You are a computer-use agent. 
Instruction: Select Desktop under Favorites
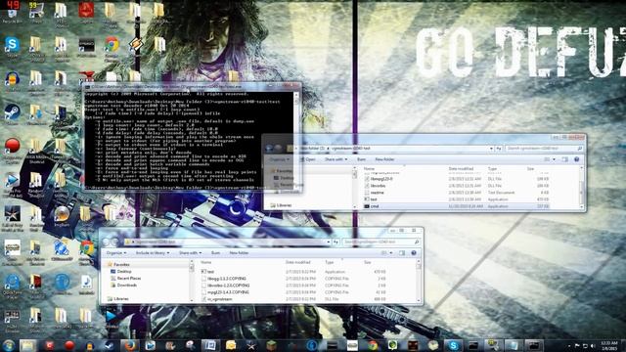[x=124, y=272]
